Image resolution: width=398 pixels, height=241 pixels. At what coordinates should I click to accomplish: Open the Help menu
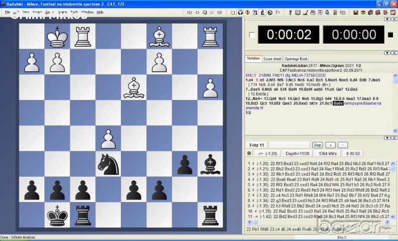click(x=100, y=12)
